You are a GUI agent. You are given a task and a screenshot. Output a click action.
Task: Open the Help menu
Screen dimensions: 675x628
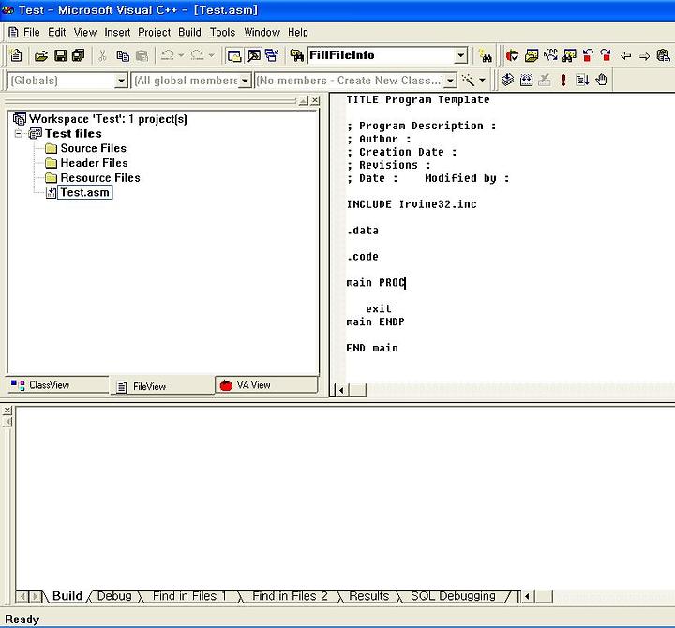pos(298,32)
